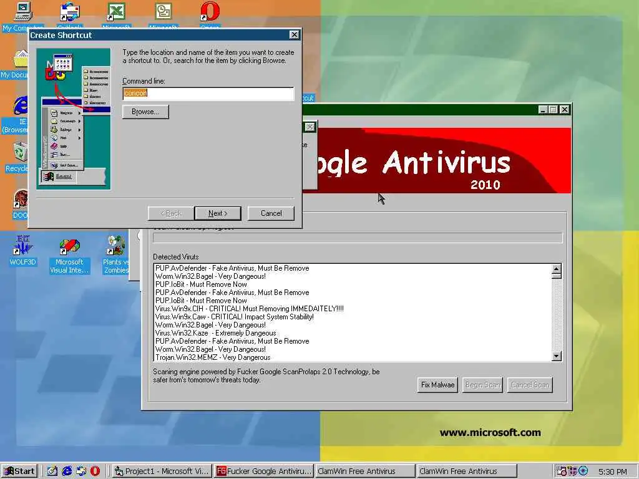Screen dimensions: 639x479
Task: Select the IE Browser desktop icon
Action: coord(19,106)
